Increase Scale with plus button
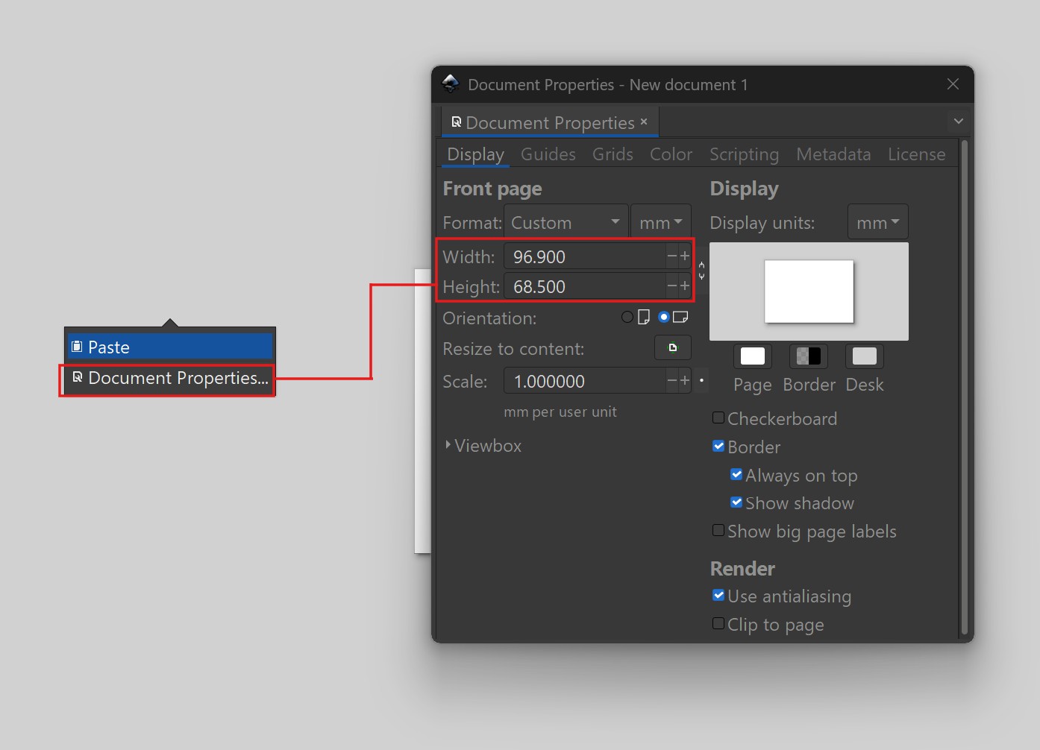 pos(685,381)
